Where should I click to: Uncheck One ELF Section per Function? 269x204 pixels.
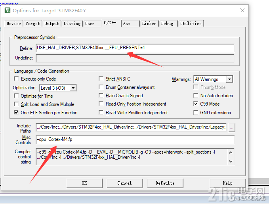pyautogui.click(x=16, y=113)
